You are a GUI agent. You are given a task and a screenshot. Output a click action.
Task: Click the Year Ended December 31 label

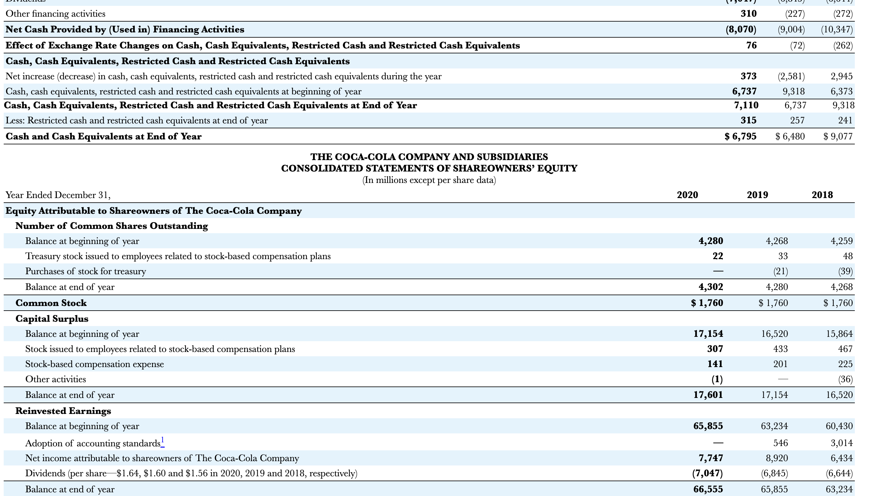(x=58, y=195)
